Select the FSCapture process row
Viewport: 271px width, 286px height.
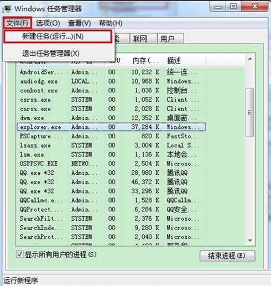pos(111,136)
